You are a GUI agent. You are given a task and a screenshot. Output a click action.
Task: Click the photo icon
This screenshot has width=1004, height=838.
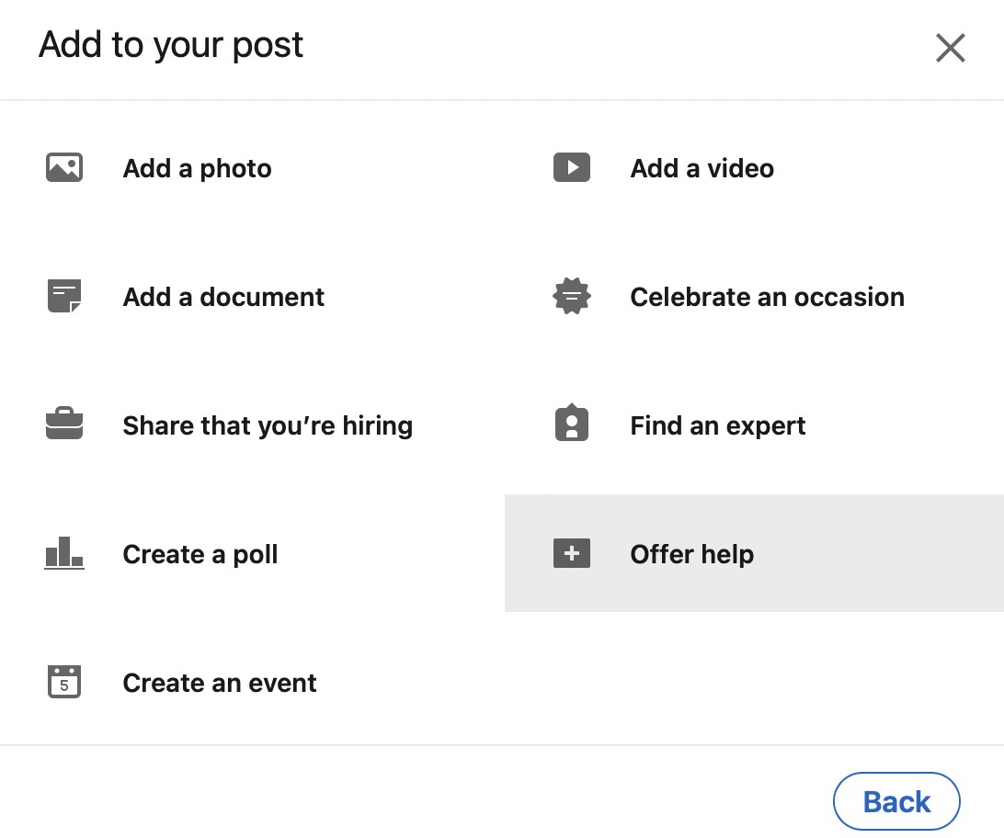coord(64,167)
